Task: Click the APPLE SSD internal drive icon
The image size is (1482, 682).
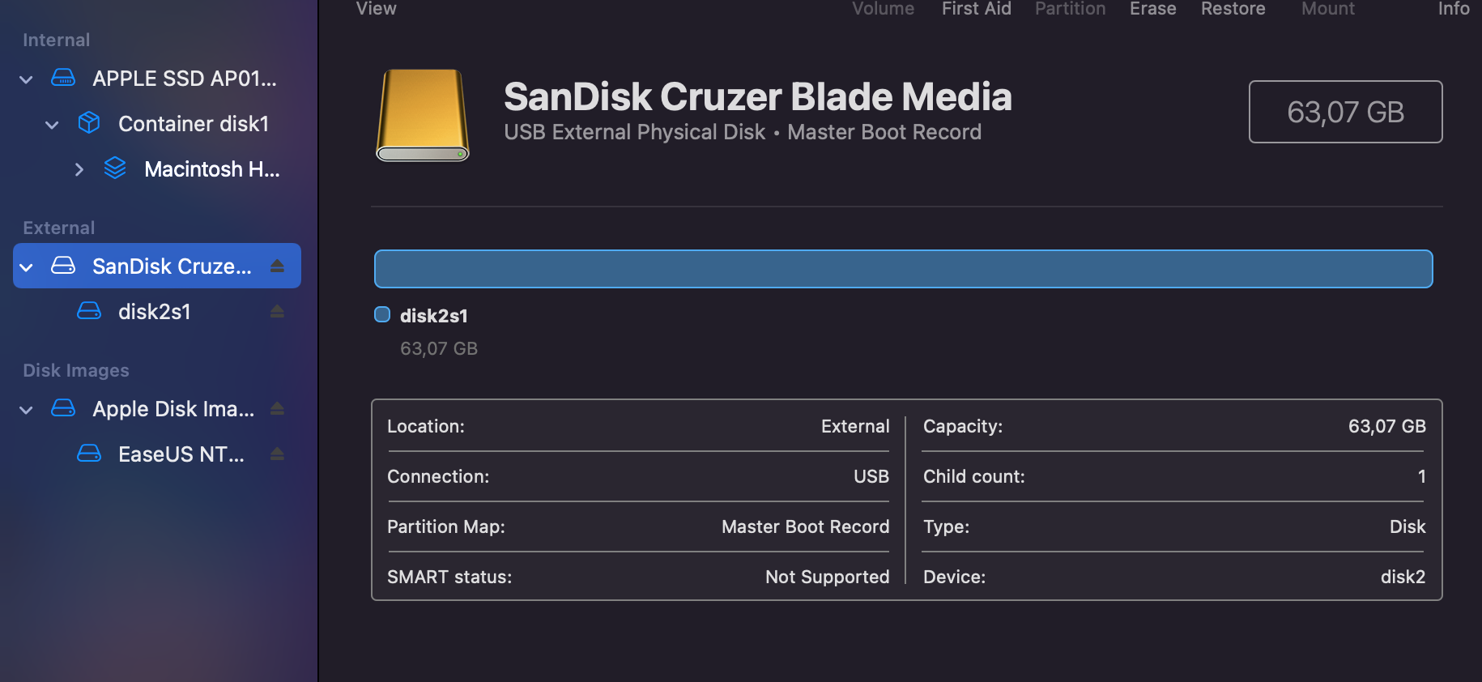Action: coord(63,79)
